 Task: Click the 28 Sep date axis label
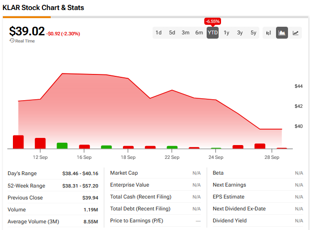tap(272, 157)
